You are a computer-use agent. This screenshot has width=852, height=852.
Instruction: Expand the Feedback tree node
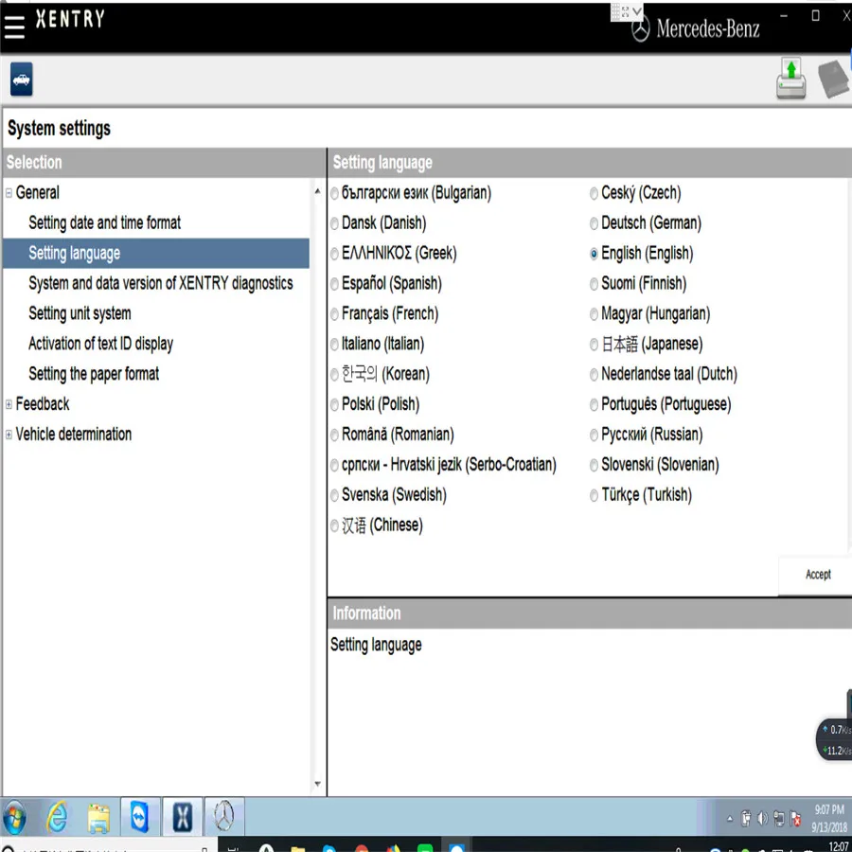pos(9,404)
